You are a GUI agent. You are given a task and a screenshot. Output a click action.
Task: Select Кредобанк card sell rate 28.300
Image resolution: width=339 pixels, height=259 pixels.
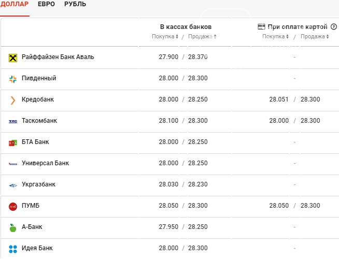coord(310,99)
